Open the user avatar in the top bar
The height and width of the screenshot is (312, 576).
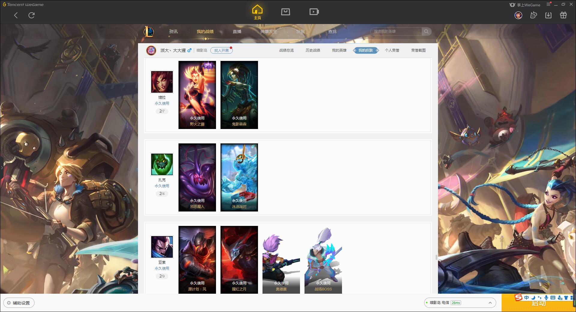tap(518, 15)
